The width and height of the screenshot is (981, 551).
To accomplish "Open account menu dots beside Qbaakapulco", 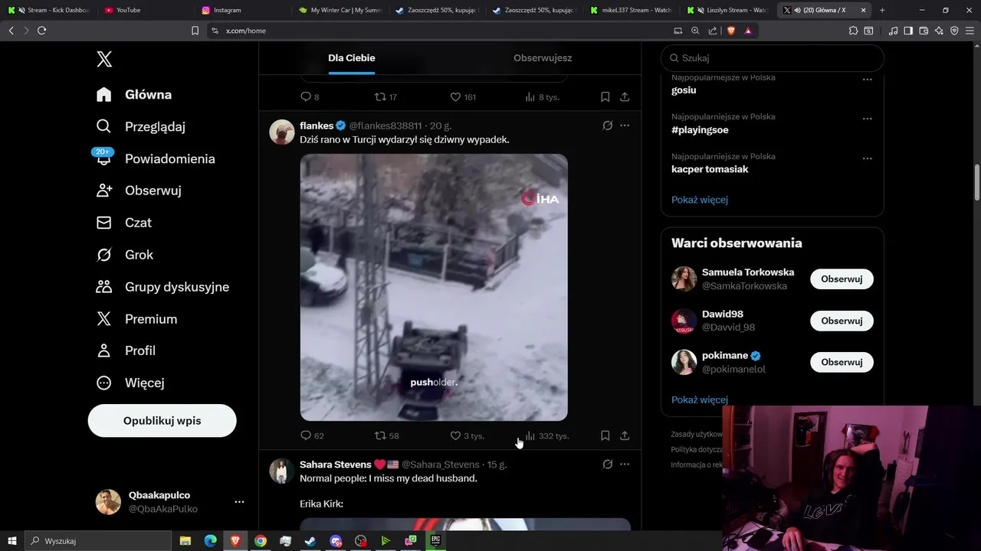I will 239,502.
